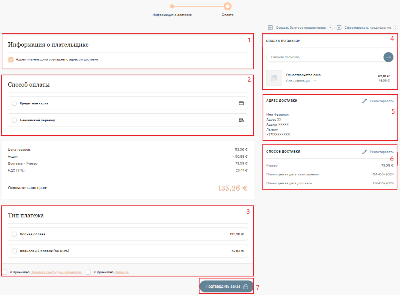Click the 04-06-2024 production date
Image resolution: width=400 pixels, height=295 pixels.
point(383,174)
